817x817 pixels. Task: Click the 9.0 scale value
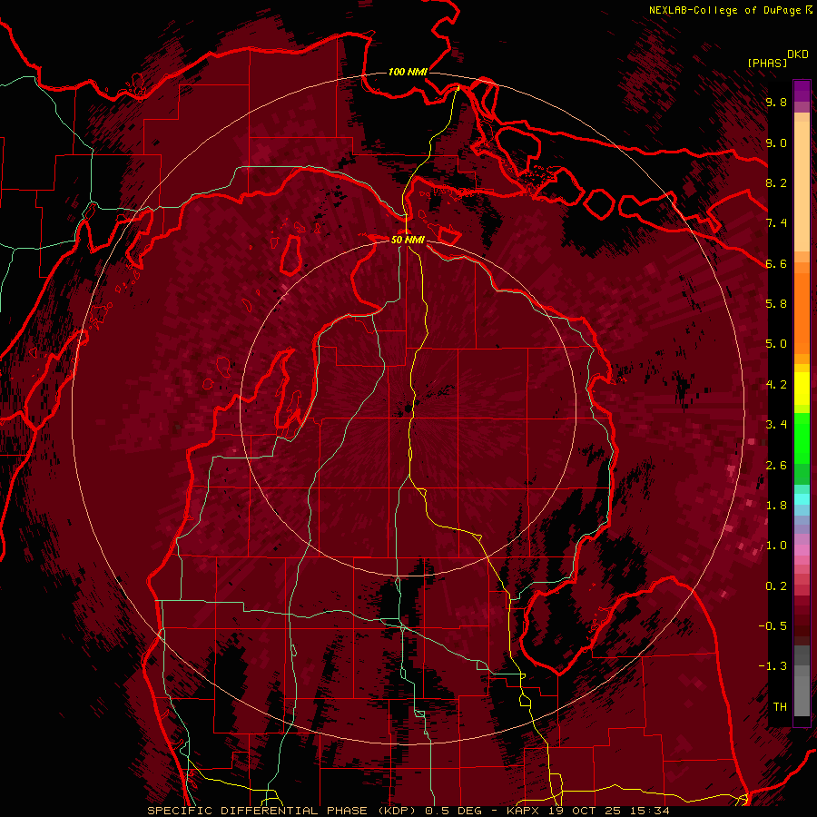point(776,143)
